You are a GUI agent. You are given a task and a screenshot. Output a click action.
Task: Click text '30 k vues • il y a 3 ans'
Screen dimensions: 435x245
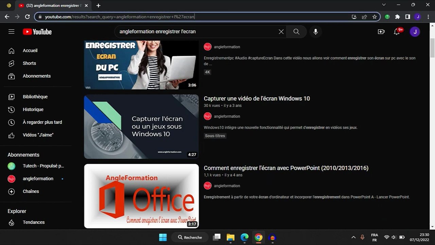223,105
